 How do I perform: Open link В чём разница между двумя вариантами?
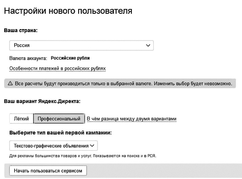(x=131, y=119)
